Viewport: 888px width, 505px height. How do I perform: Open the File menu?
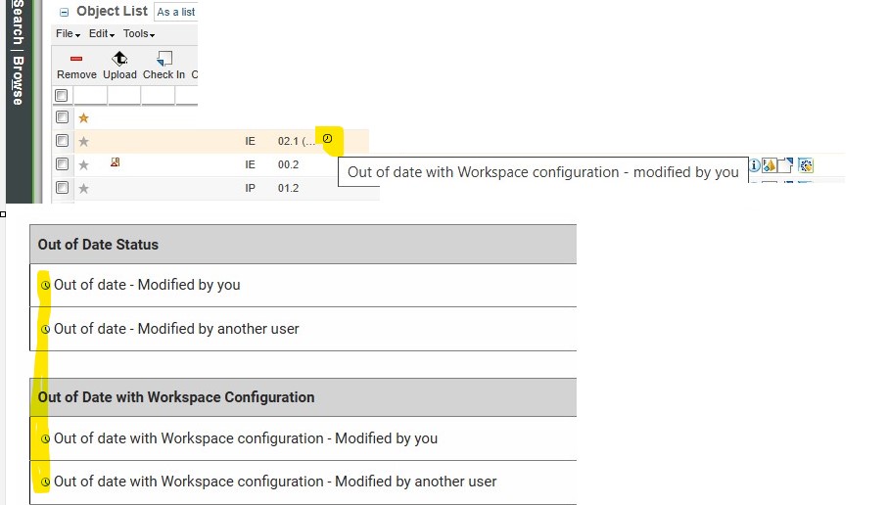pyautogui.click(x=68, y=34)
